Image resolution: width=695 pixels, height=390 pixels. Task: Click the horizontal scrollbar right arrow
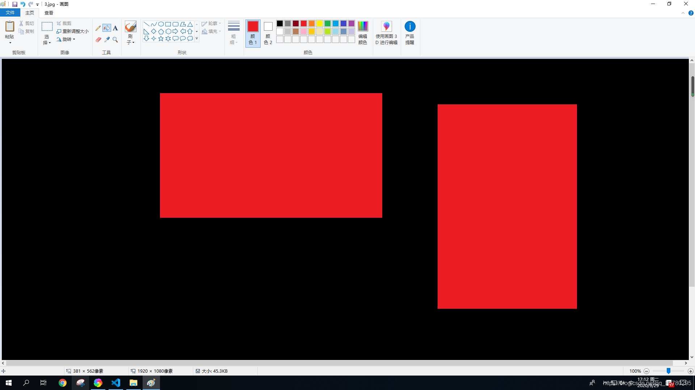pos(686,363)
